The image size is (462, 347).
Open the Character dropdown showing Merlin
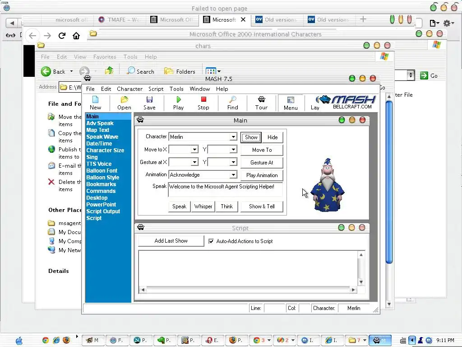(x=233, y=136)
